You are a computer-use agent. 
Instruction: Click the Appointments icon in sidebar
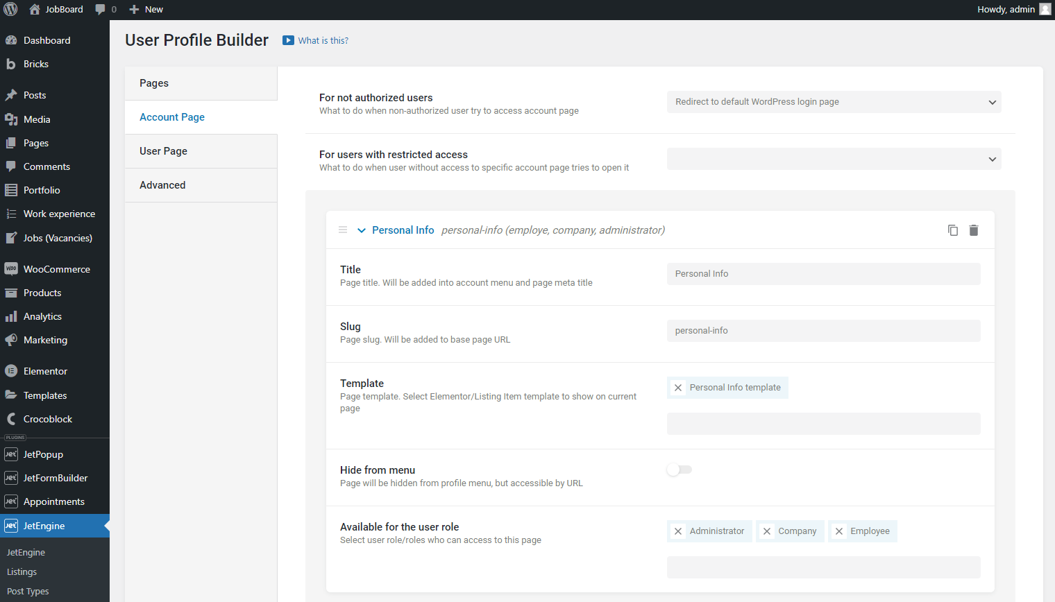coord(11,501)
